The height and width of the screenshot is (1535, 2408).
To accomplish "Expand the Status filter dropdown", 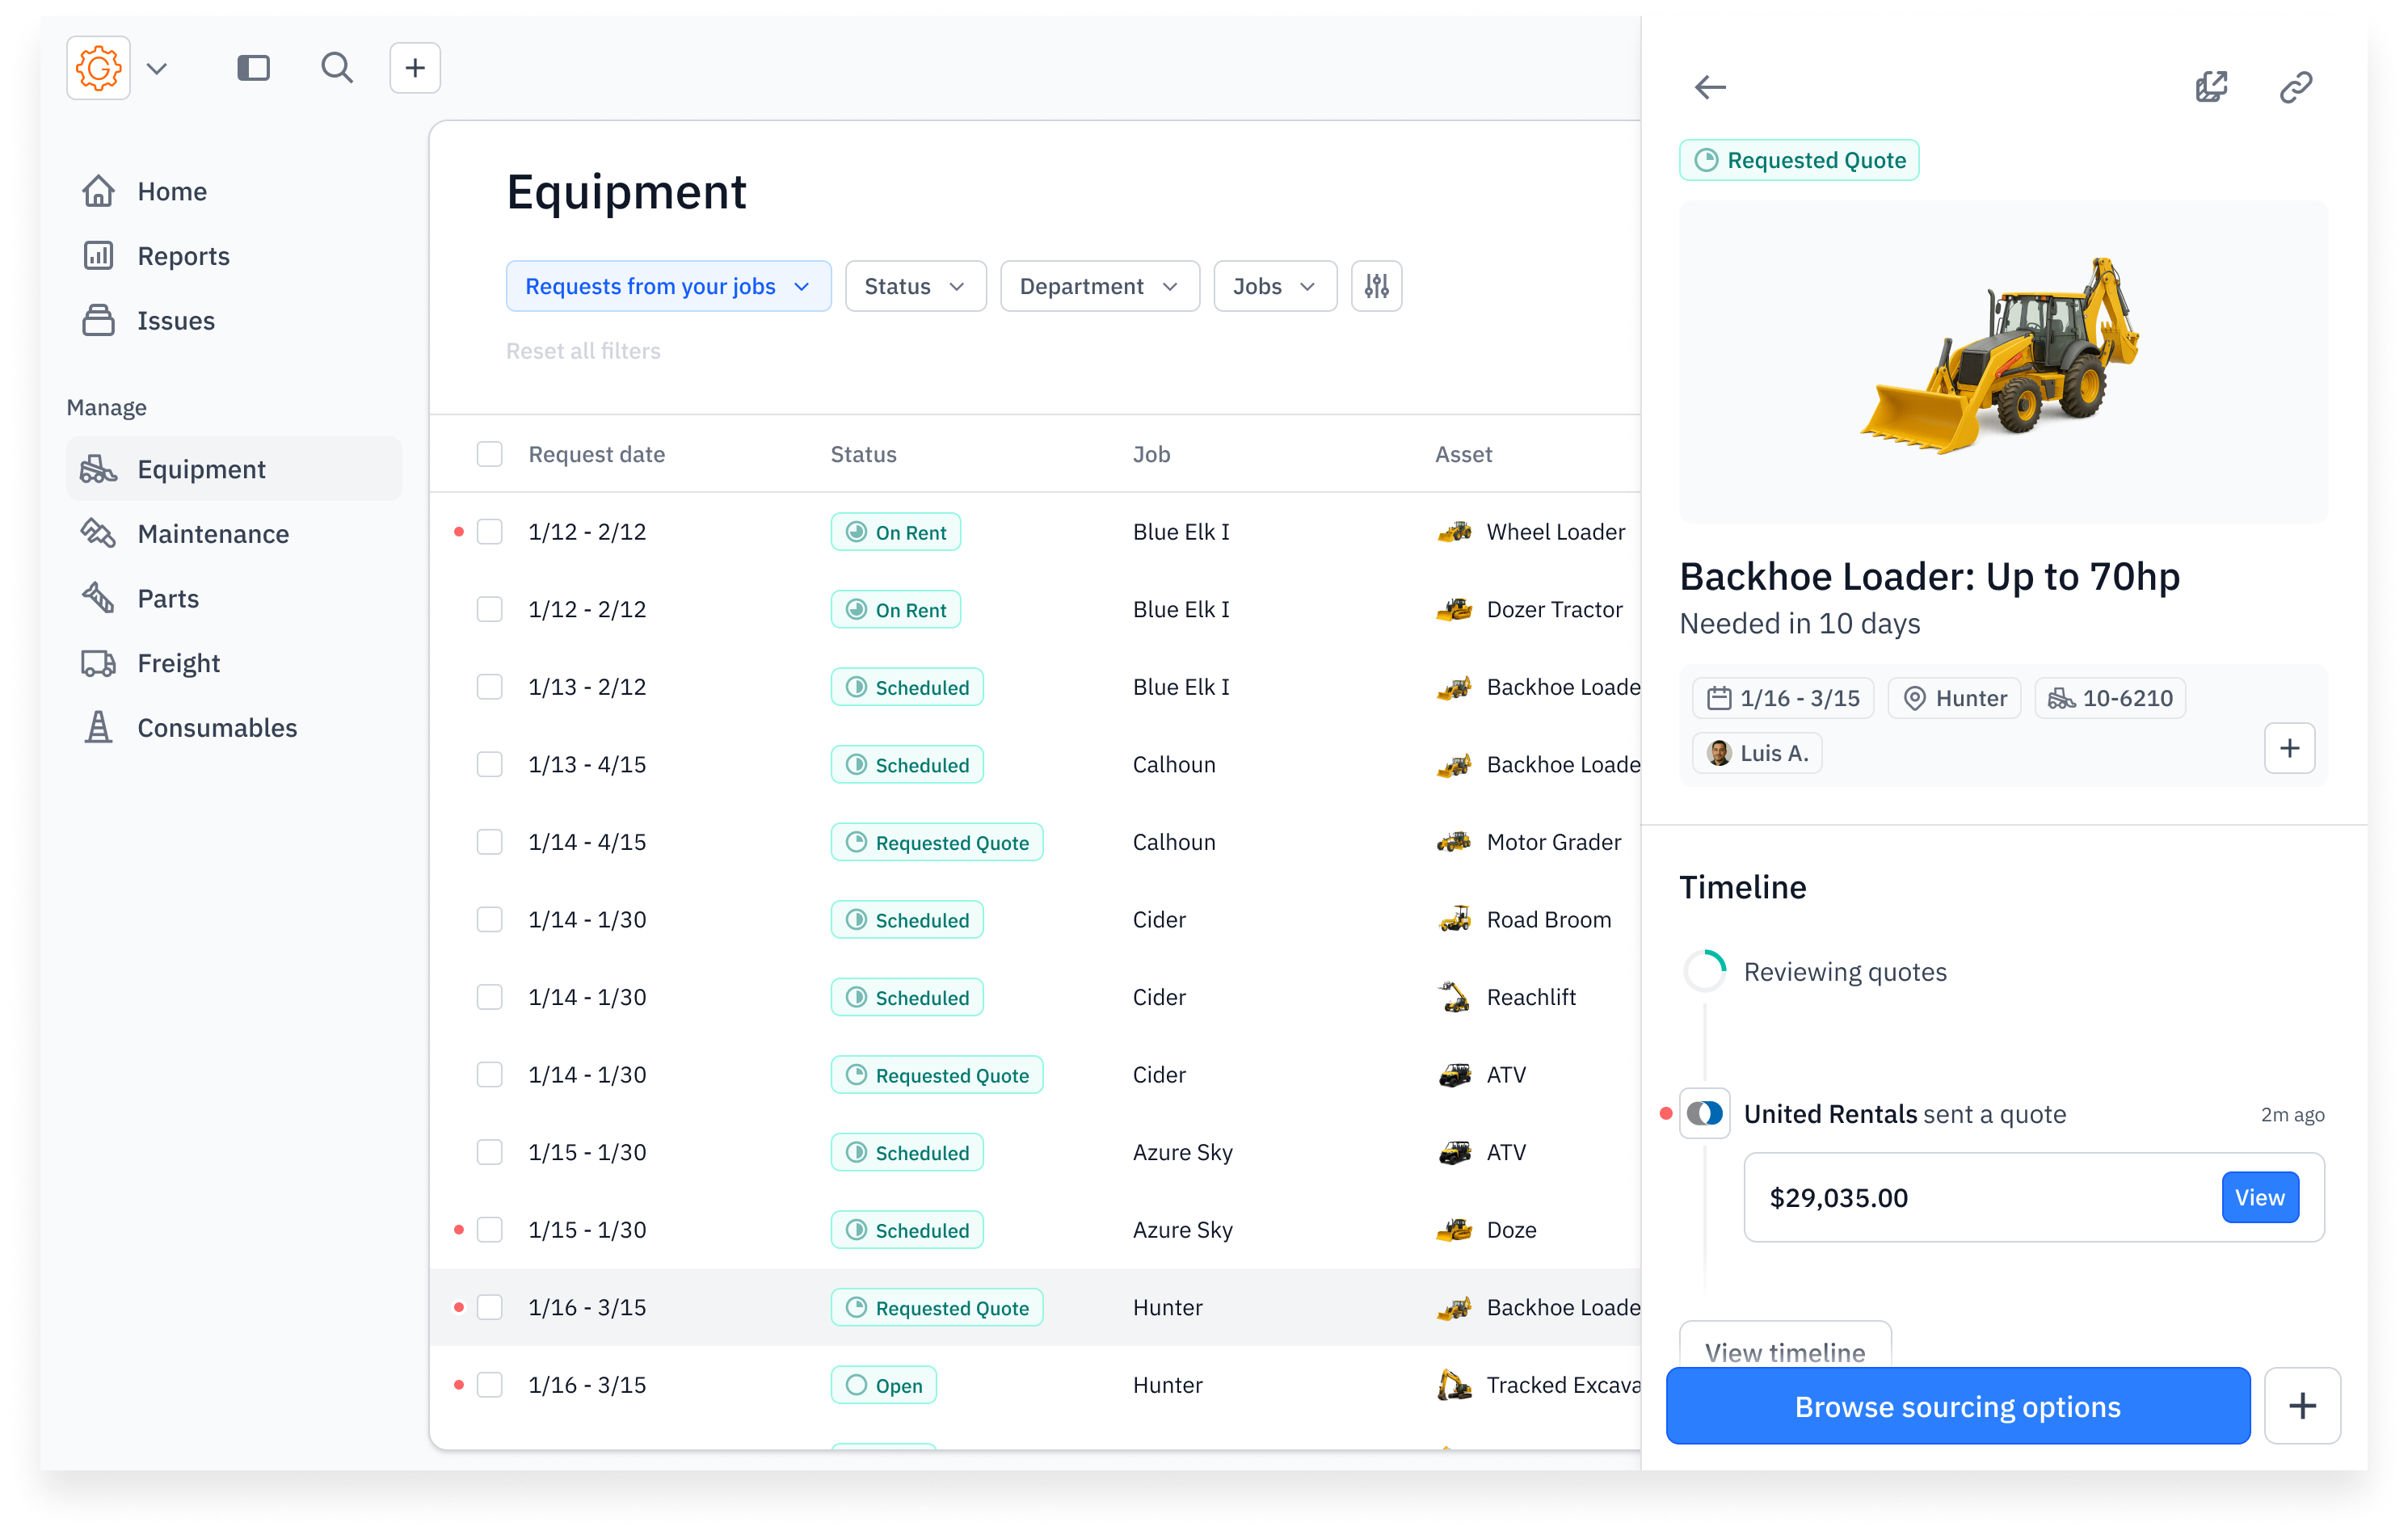I will (915, 286).
